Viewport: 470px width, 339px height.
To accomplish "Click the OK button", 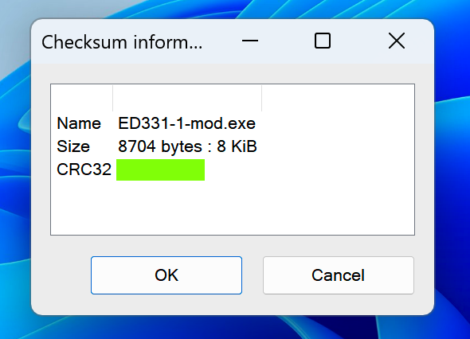I will tap(166, 275).
